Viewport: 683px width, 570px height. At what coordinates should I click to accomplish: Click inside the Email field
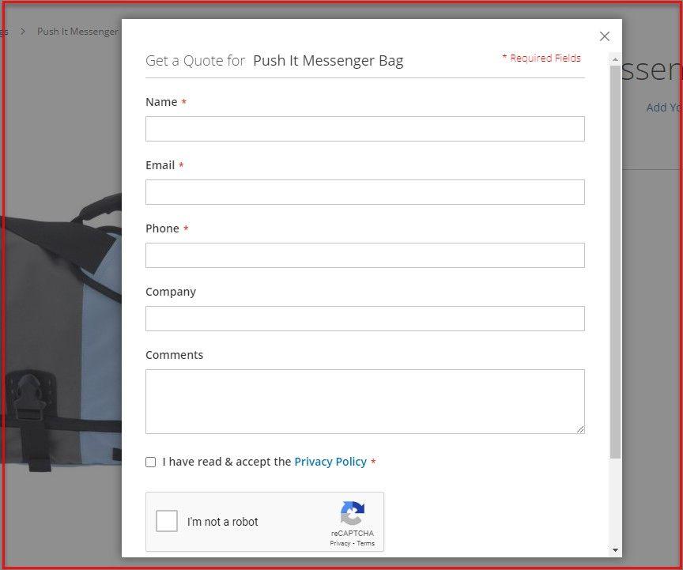(x=365, y=192)
